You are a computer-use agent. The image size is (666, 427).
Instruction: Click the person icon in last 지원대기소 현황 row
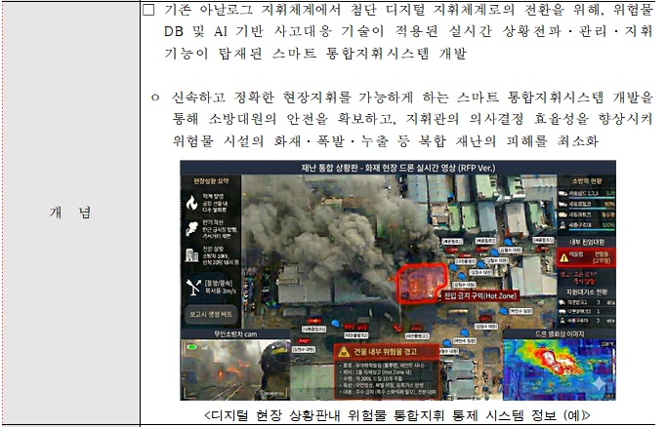click(562, 321)
